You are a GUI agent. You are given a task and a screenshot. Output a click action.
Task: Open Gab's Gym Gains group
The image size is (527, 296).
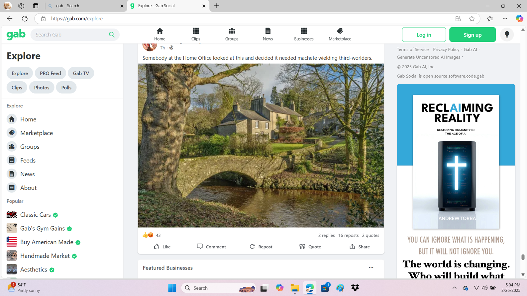point(39,228)
